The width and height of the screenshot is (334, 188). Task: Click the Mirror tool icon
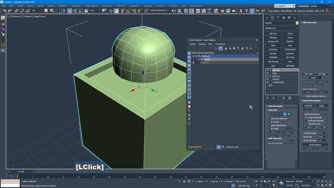(174, 10)
